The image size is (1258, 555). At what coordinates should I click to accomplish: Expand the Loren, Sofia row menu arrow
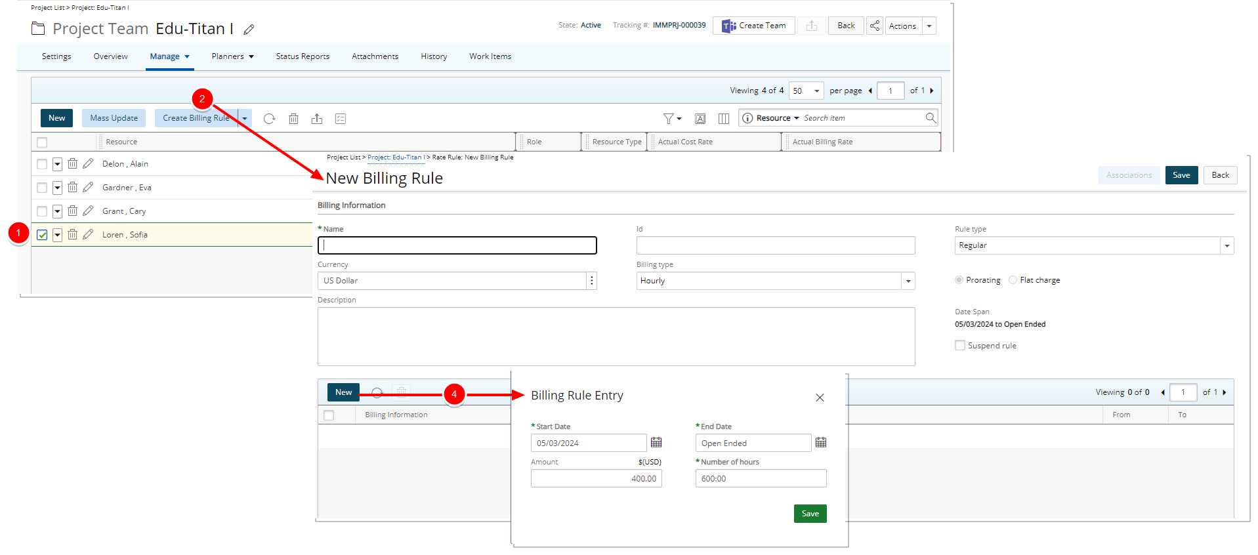[x=57, y=235]
